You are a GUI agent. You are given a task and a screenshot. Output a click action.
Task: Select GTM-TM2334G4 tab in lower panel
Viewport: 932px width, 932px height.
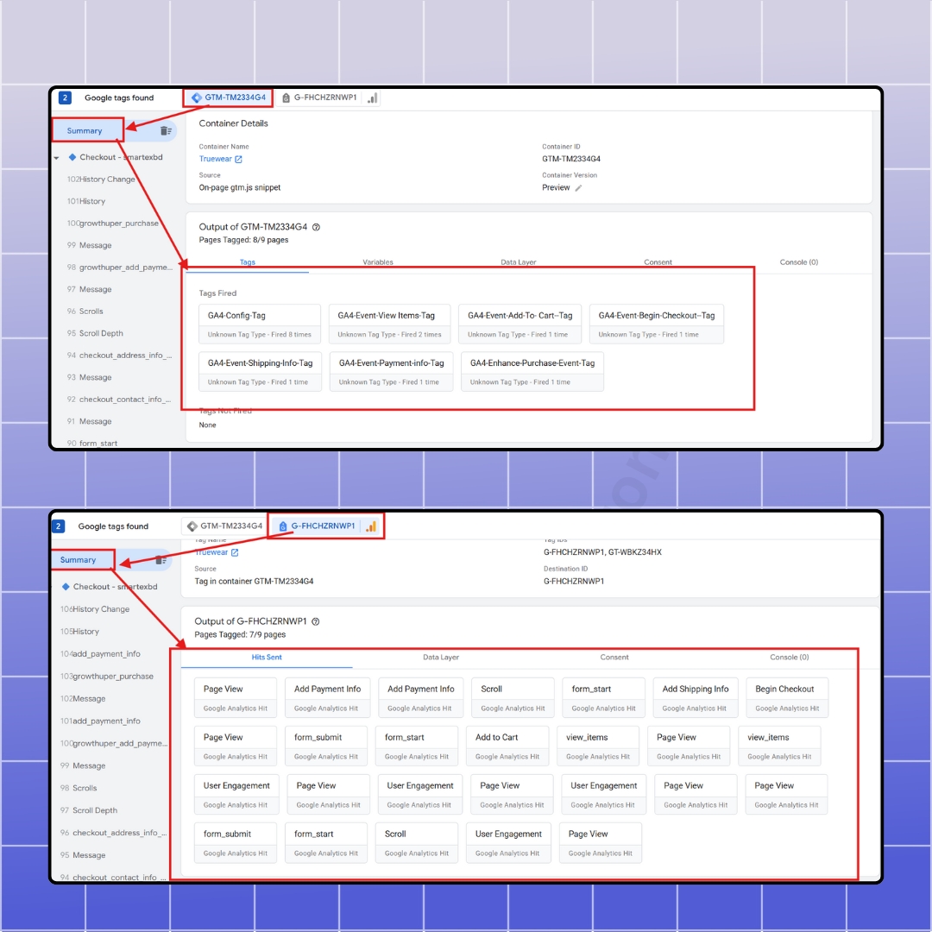click(224, 526)
